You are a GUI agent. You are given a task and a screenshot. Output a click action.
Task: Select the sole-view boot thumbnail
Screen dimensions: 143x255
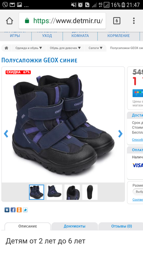coord(90,192)
